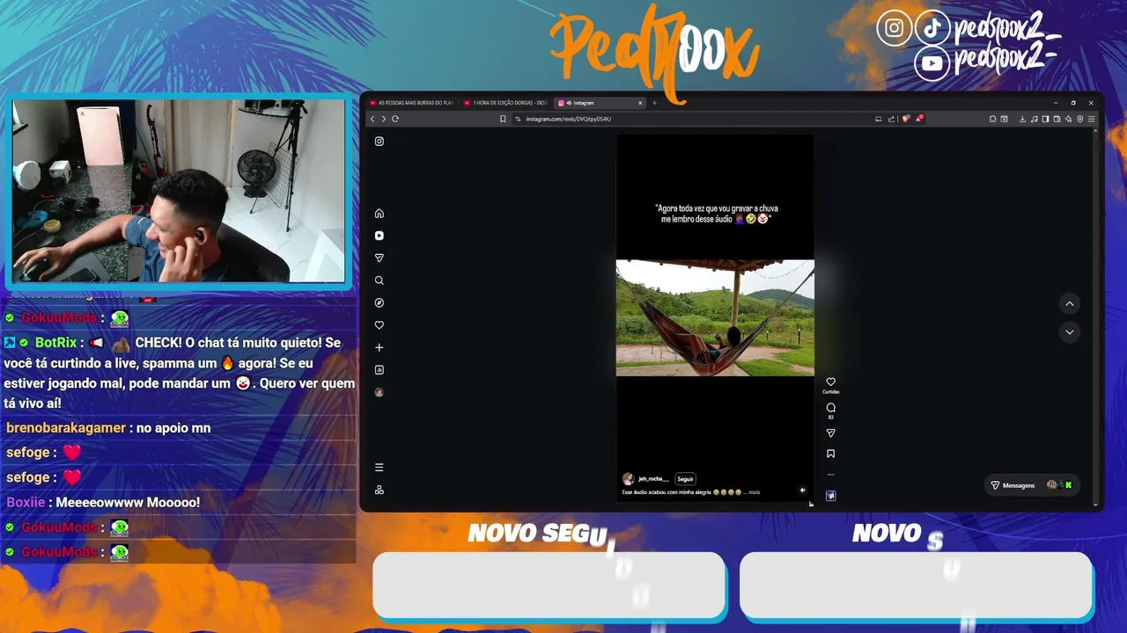
Task: Switch to '1 HORA DE EDIÇÃO DORGAS' tab
Action: coord(506,103)
